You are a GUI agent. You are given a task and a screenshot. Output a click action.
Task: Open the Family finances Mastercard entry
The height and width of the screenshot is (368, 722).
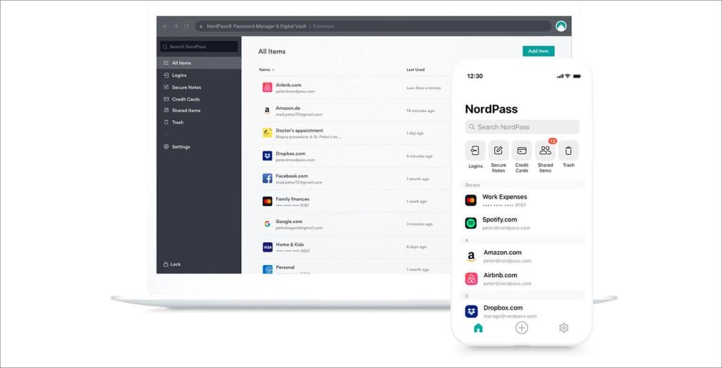355,201
